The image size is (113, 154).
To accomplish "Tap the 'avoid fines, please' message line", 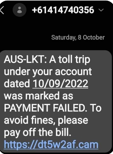I will [46, 121].
